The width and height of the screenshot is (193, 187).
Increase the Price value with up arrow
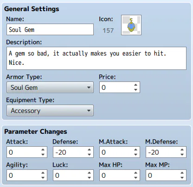pos(135,85)
